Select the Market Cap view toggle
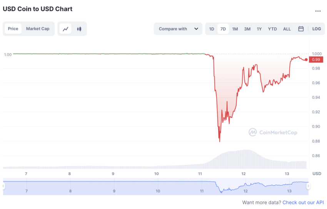The width and height of the screenshot is (327, 209). tap(38, 29)
